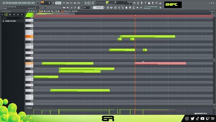Click the orange playhead marker on timeline
216x122 pixels.
click(x=135, y=16)
